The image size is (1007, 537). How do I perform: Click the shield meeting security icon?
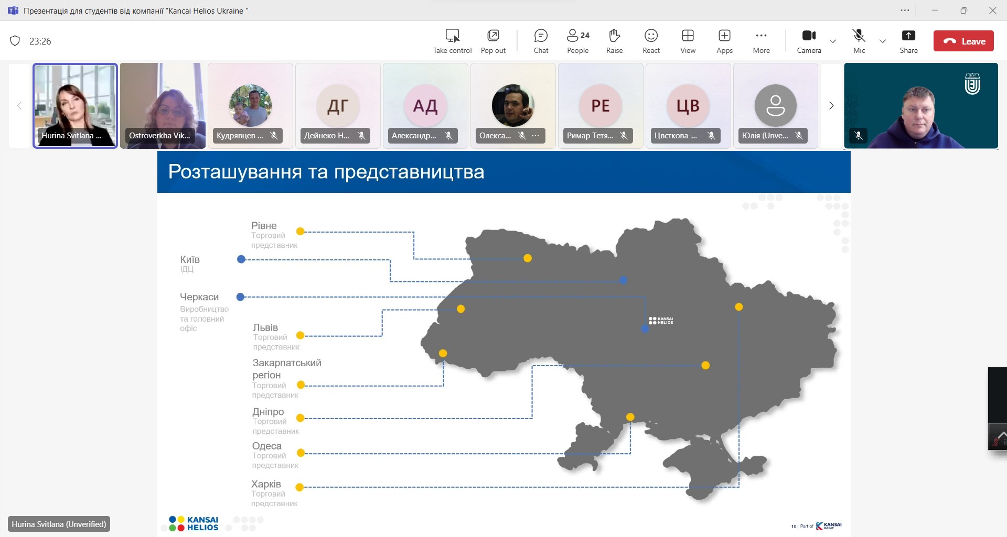click(15, 41)
